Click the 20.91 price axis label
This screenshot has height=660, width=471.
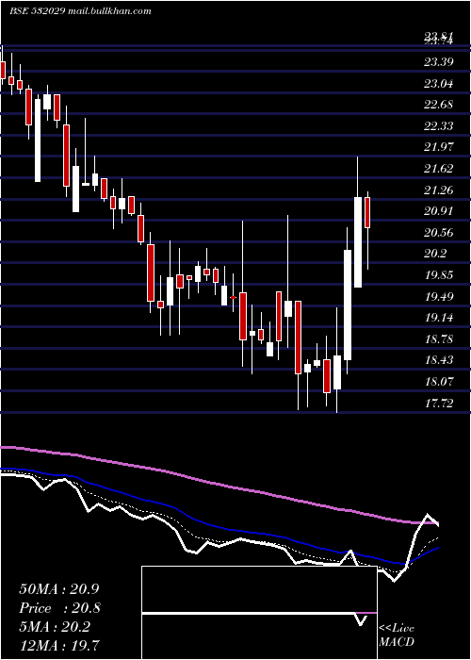(x=439, y=211)
